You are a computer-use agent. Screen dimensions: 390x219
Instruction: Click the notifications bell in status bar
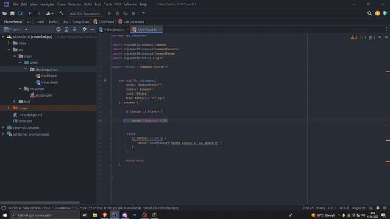378,208
